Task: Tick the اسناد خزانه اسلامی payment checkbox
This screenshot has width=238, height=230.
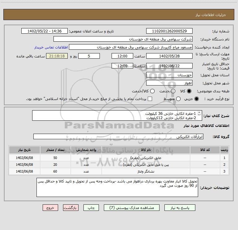Action: click(150, 99)
